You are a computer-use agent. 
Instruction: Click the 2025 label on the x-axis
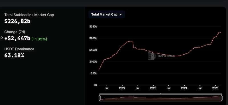coord(216,88)
